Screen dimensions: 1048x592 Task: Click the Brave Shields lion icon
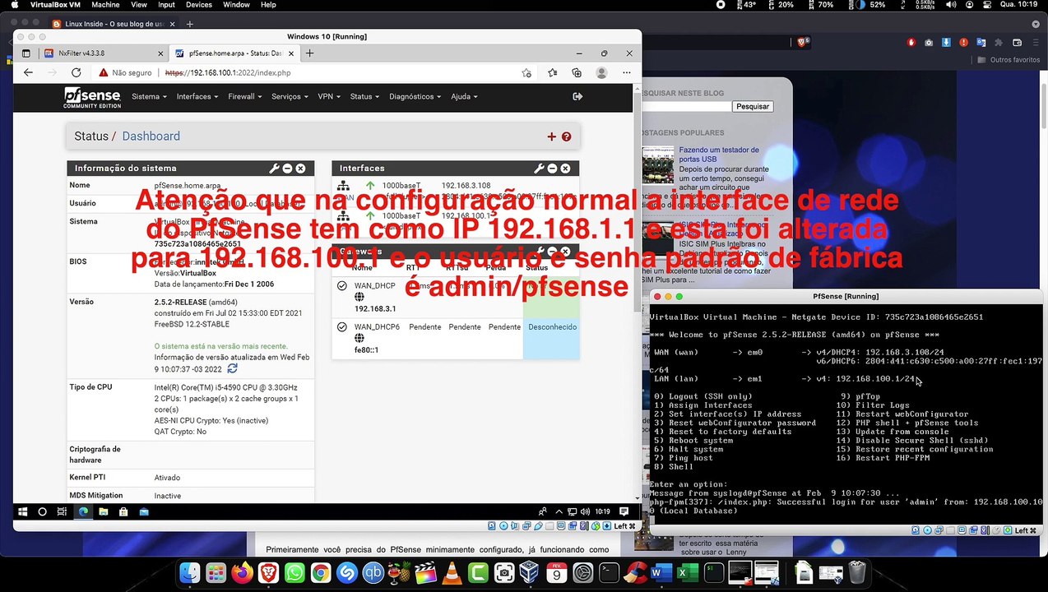coord(803,42)
